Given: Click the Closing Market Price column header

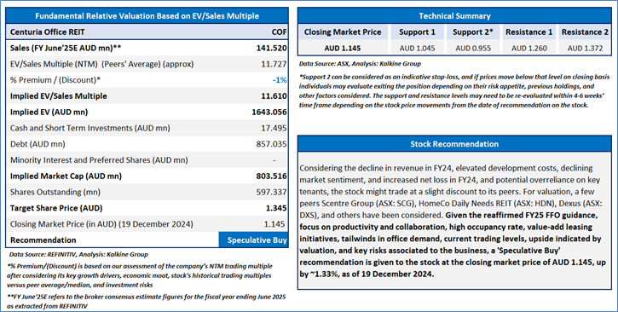Looking at the screenshot, I should [343, 32].
